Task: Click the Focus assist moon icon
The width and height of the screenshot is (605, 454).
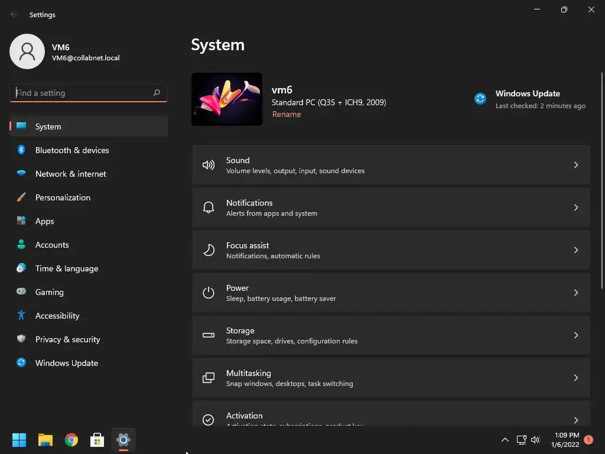Action: click(x=209, y=250)
